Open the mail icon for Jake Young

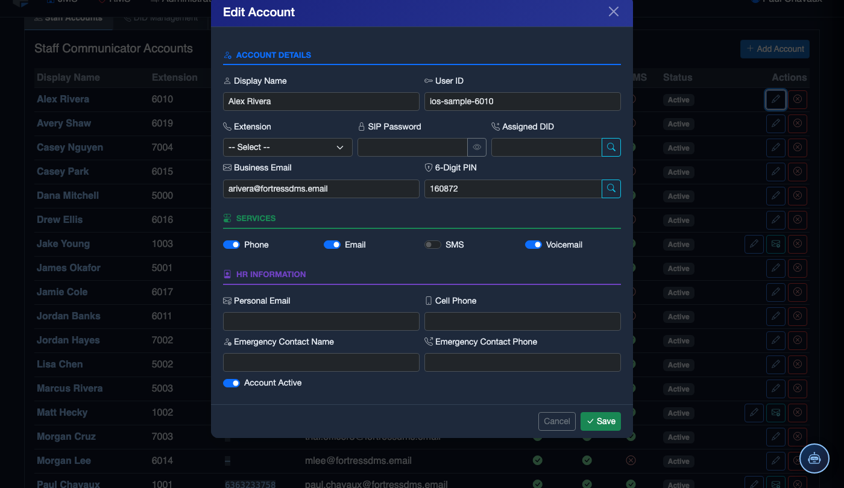[x=776, y=244]
